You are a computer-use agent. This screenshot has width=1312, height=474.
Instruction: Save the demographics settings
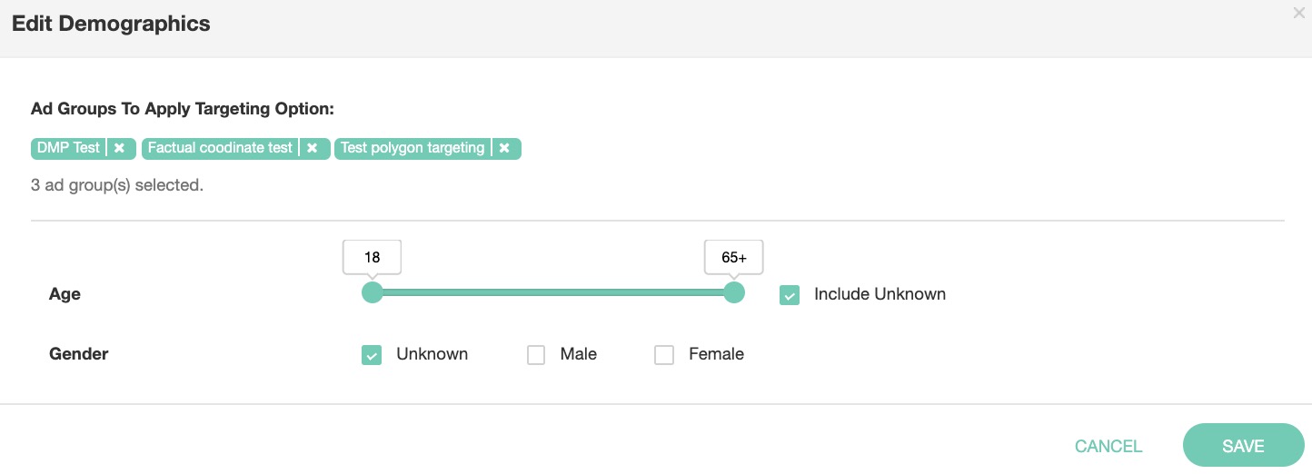coord(1243,446)
